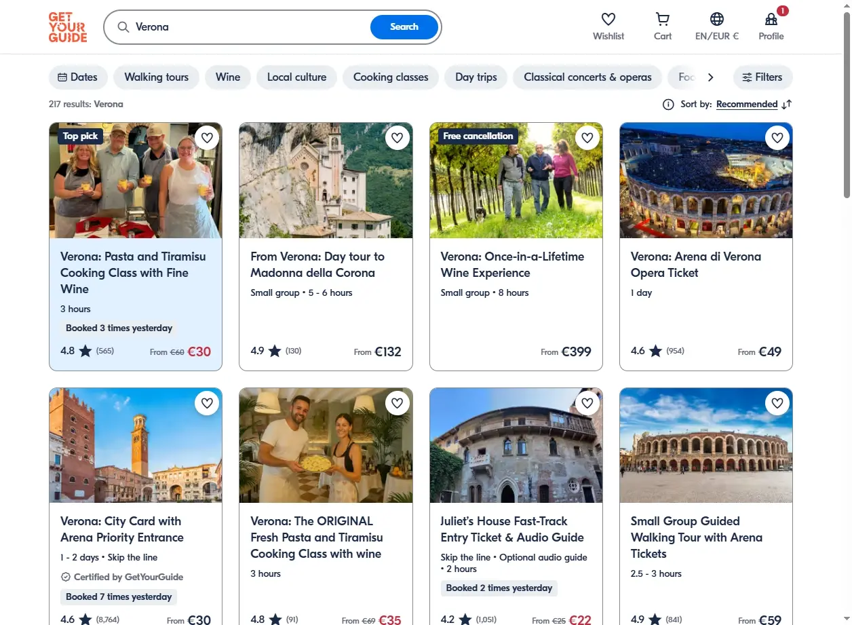Open Verona: Once-in-a-Lifetime Wine Experience title

512,265
